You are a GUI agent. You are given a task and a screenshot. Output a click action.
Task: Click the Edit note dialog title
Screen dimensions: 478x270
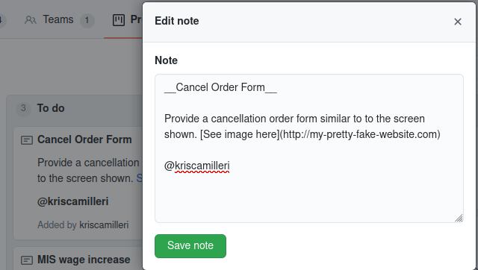tap(177, 21)
